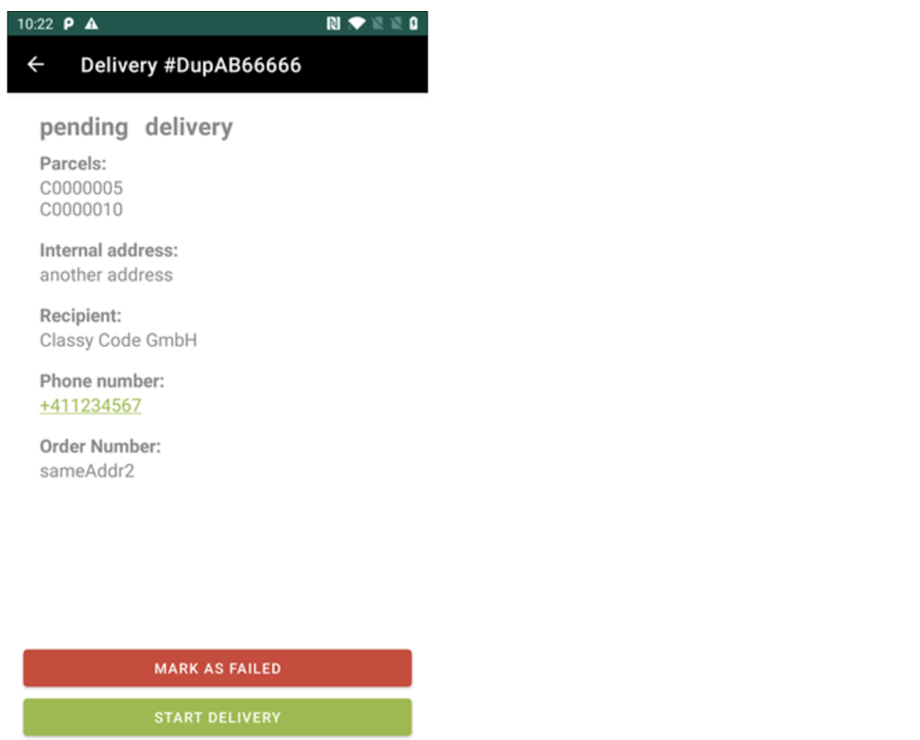Click the 10:22 clock in status bar
920x740 pixels.
(x=35, y=24)
